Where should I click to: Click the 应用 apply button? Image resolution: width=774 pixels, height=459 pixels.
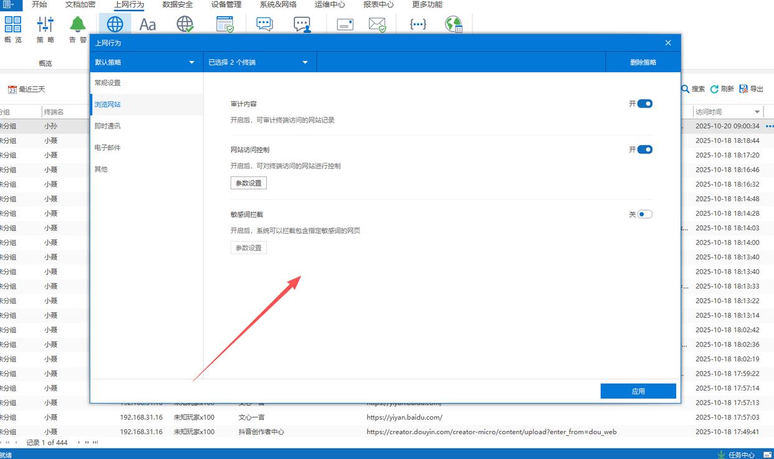tap(638, 391)
